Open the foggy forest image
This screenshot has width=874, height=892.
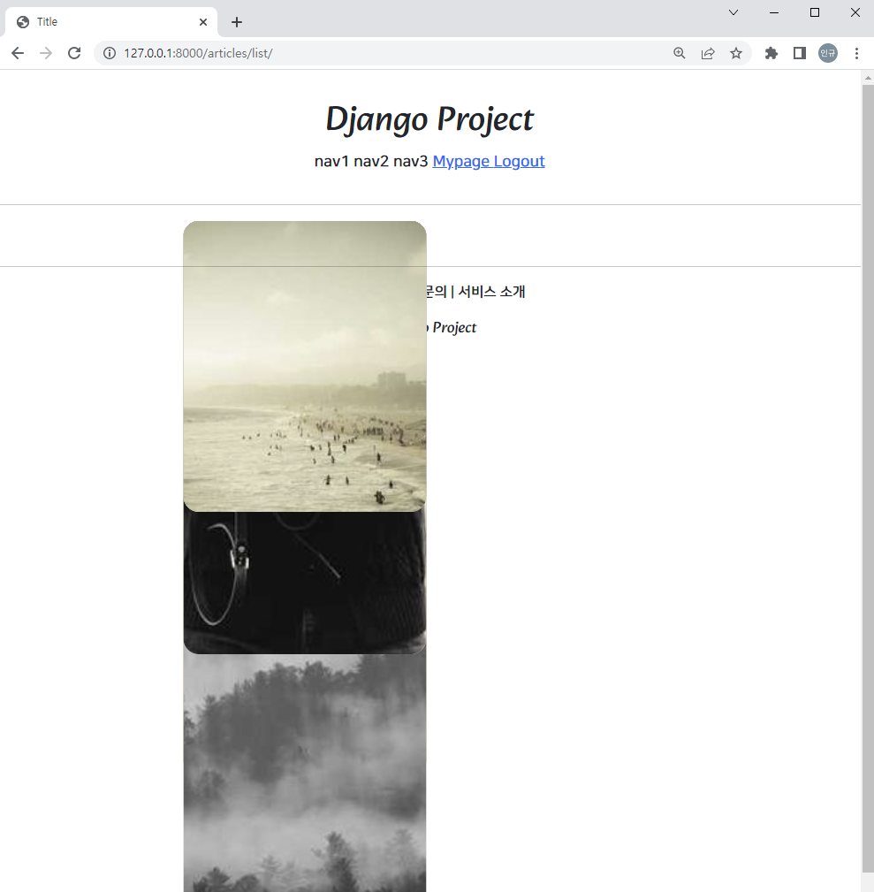click(305, 774)
